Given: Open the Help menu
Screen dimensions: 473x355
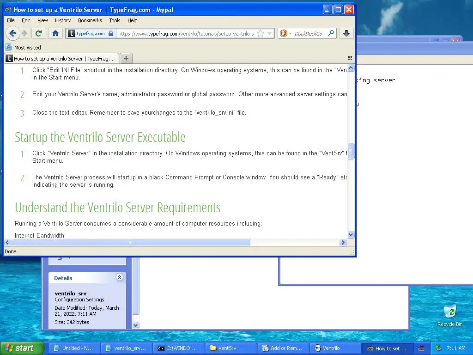Looking at the screenshot, I should 133,20.
